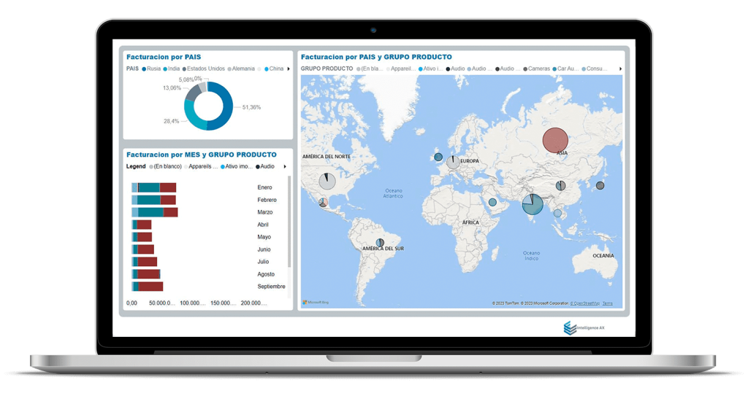Open the OpenStreetMap link
Viewport: 748px width, 404px height.
pos(585,303)
